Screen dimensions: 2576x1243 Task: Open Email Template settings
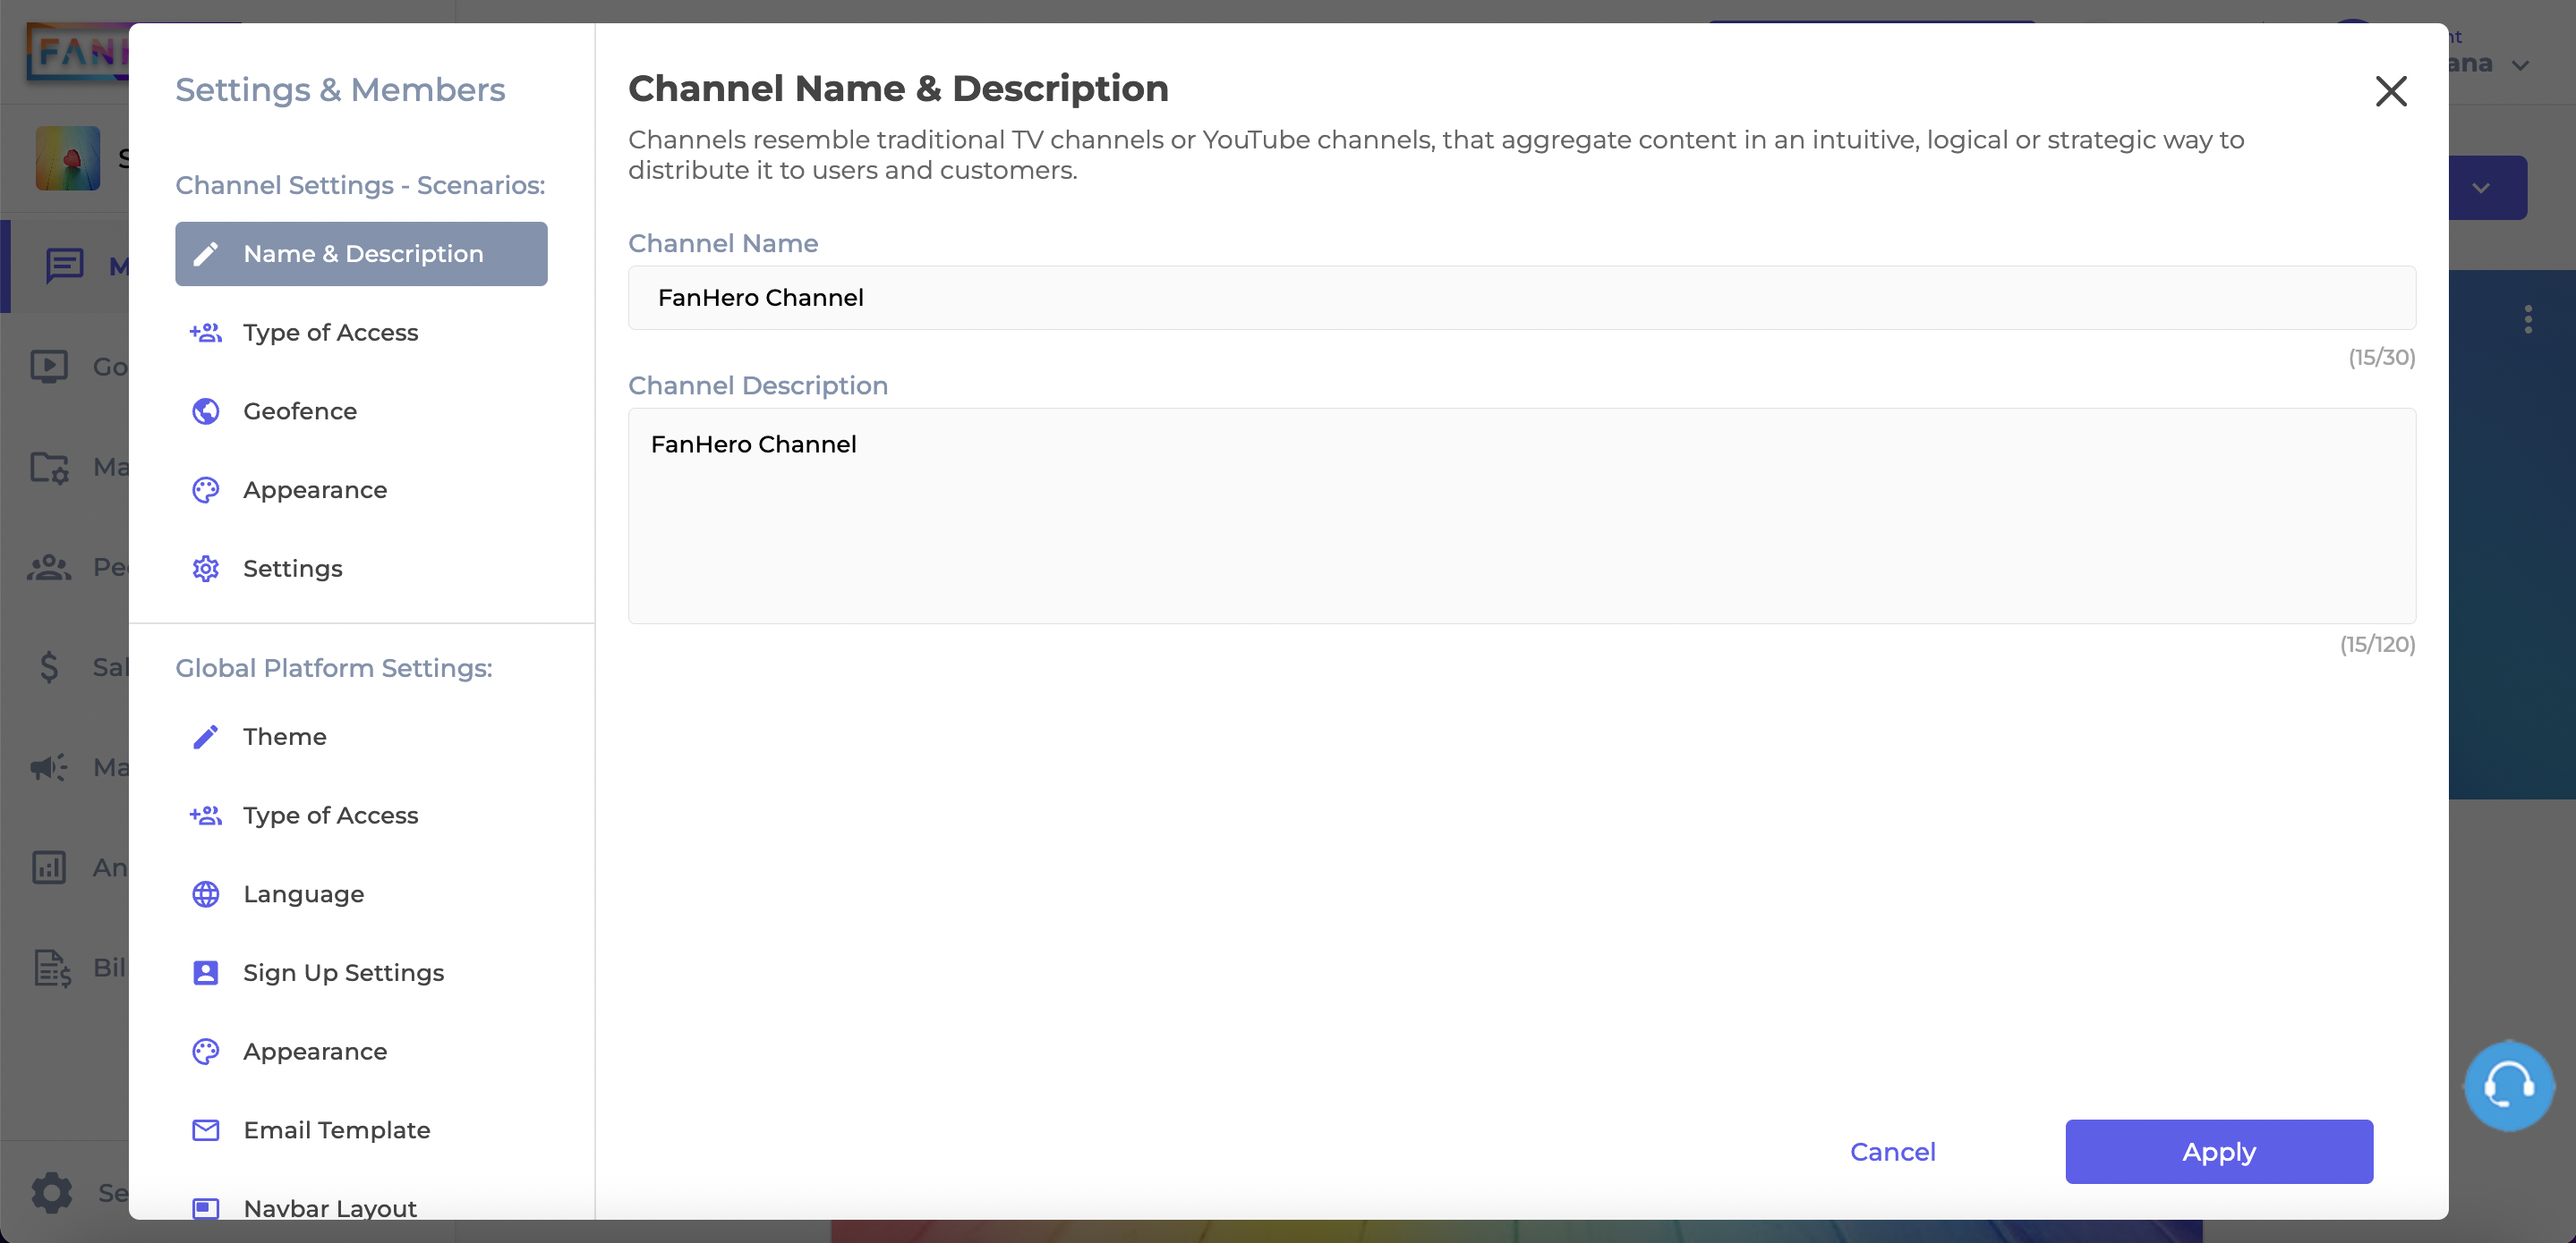(x=361, y=1130)
